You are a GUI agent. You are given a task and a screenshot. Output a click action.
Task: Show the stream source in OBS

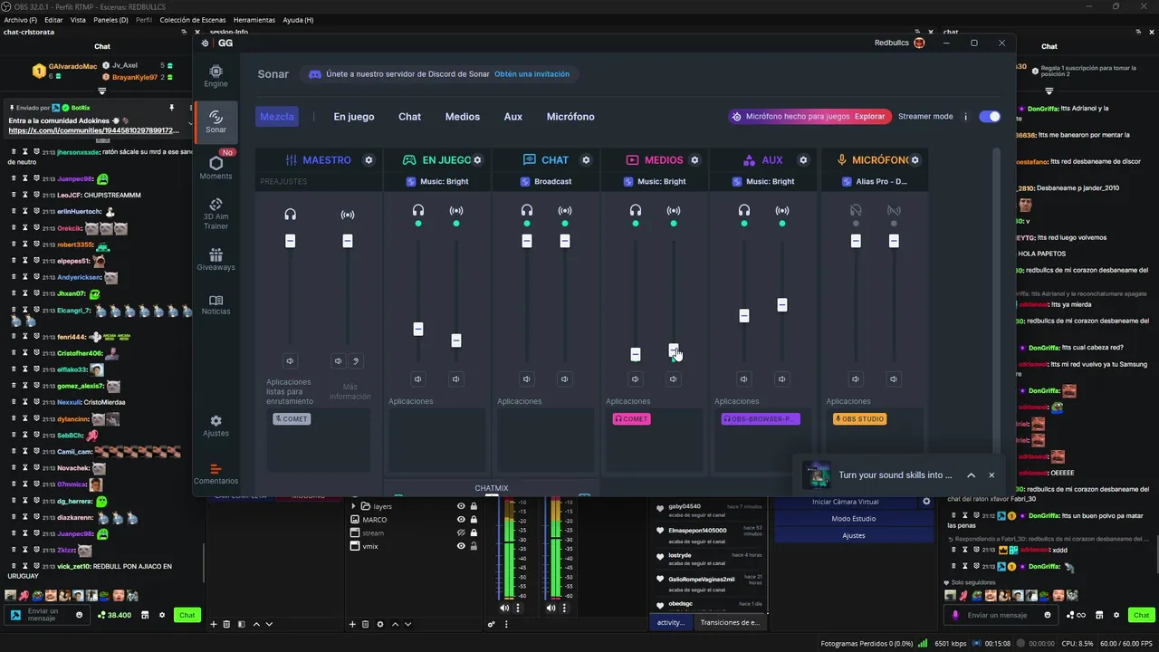pyautogui.click(x=461, y=533)
